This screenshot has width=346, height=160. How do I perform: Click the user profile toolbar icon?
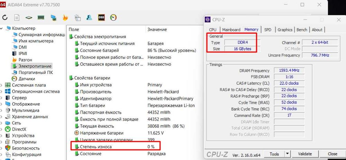[x=89, y=18]
